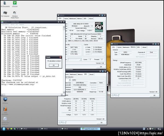Image resolution: width=164 pixels, height=136 pixels.
Task: Select the Memory tab in the top CPU-Z window
Action: tap(80, 19)
